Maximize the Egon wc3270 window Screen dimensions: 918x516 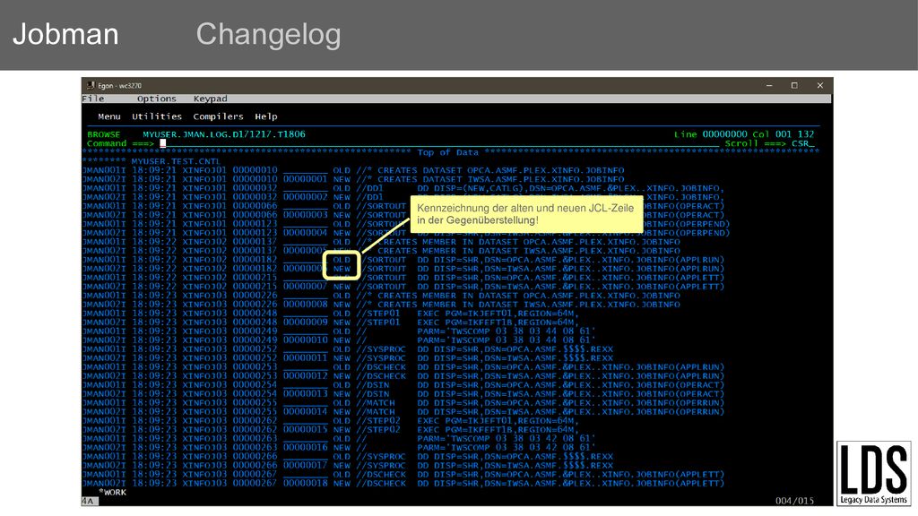click(x=794, y=85)
